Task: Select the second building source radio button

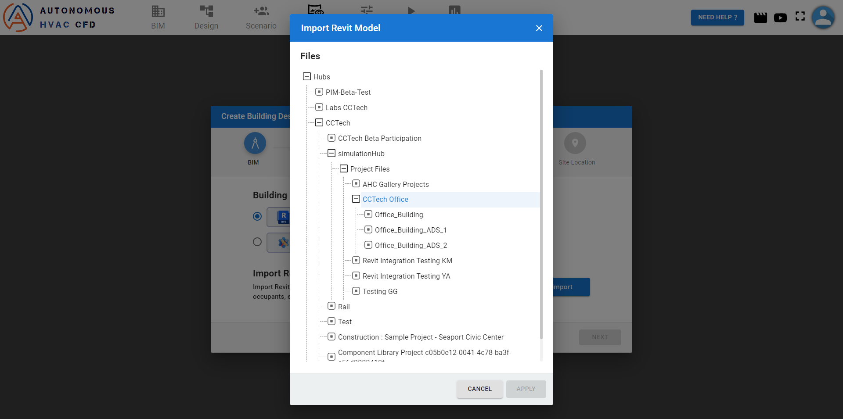Action: point(257,242)
